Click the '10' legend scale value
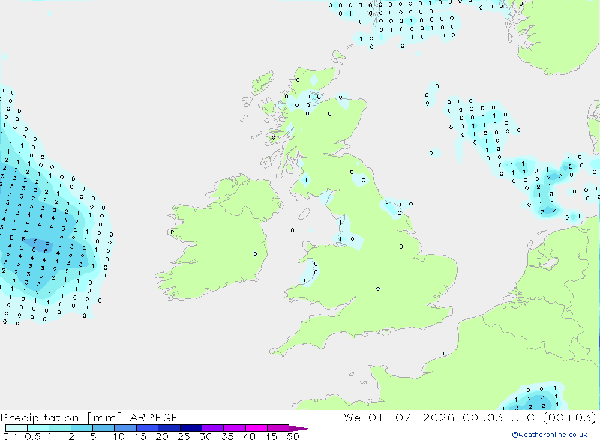This screenshot has width=600, height=440. [x=119, y=436]
